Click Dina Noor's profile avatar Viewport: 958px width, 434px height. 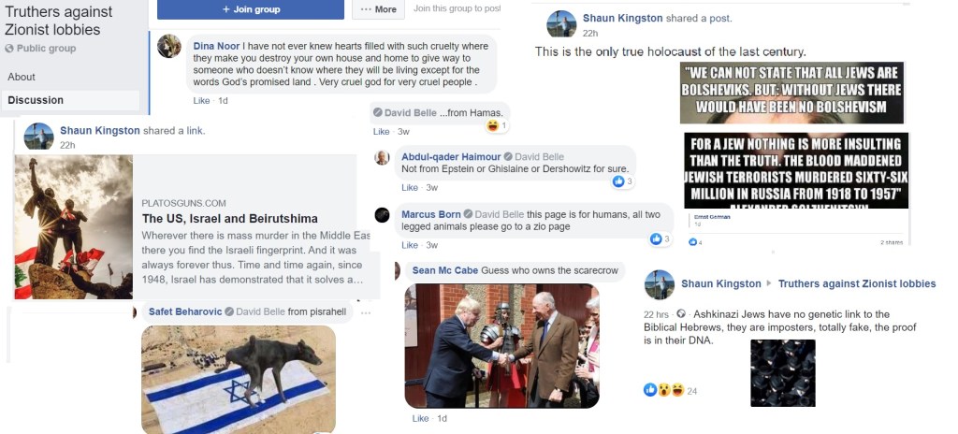[169, 46]
